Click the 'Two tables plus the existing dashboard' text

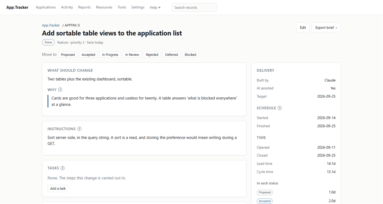click(x=90, y=79)
